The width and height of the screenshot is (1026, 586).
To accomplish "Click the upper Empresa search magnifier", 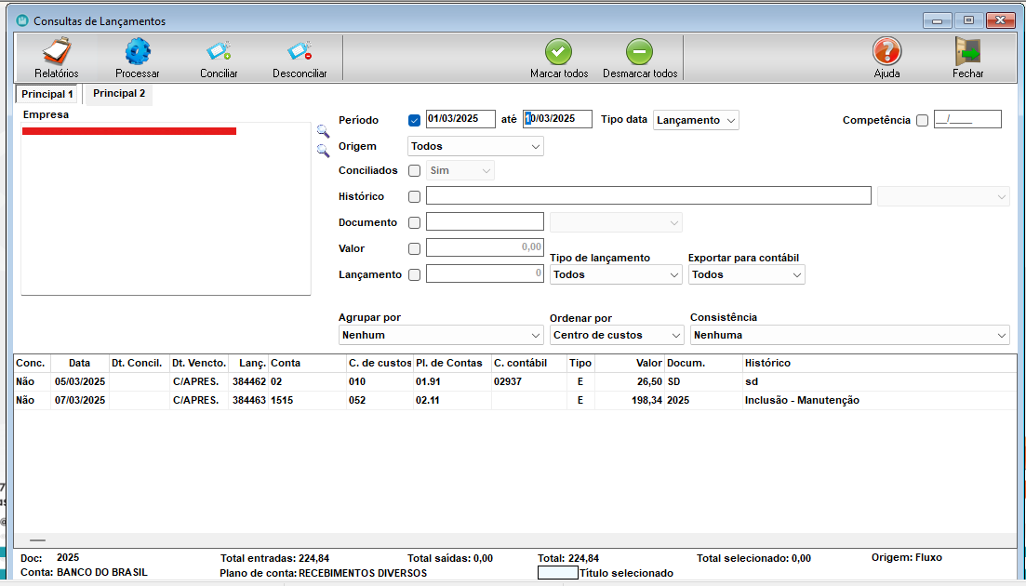I will point(323,131).
